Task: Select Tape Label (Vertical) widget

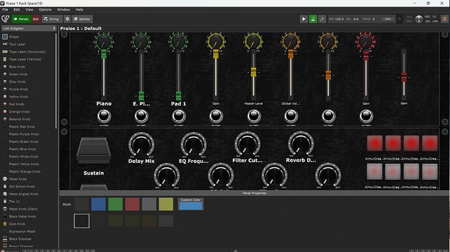Action: pos(25,59)
